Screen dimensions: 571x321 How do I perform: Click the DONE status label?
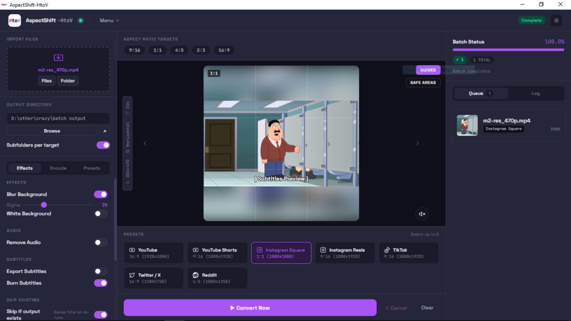[555, 129]
